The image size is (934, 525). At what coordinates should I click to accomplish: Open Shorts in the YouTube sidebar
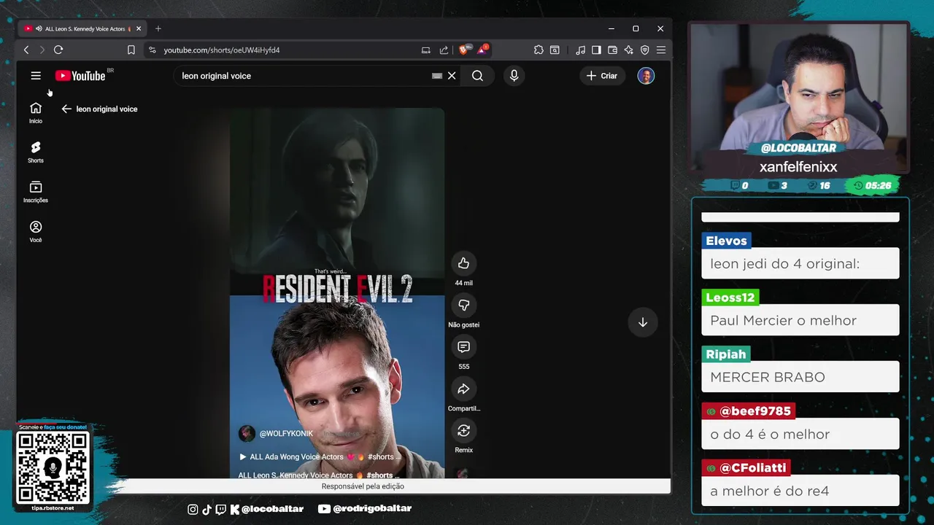click(36, 152)
